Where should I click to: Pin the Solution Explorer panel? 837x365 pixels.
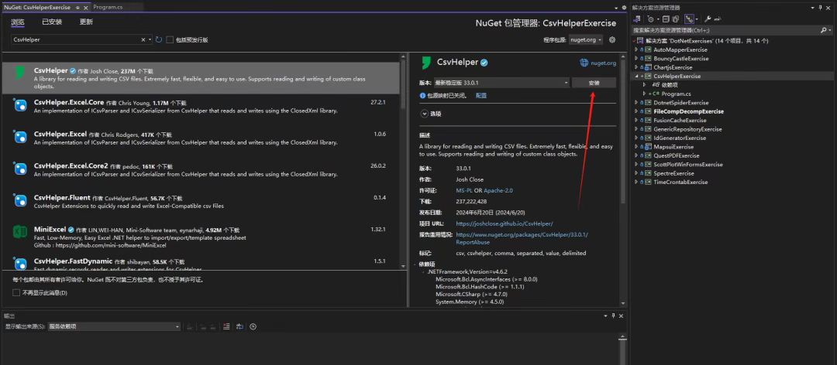(820, 8)
